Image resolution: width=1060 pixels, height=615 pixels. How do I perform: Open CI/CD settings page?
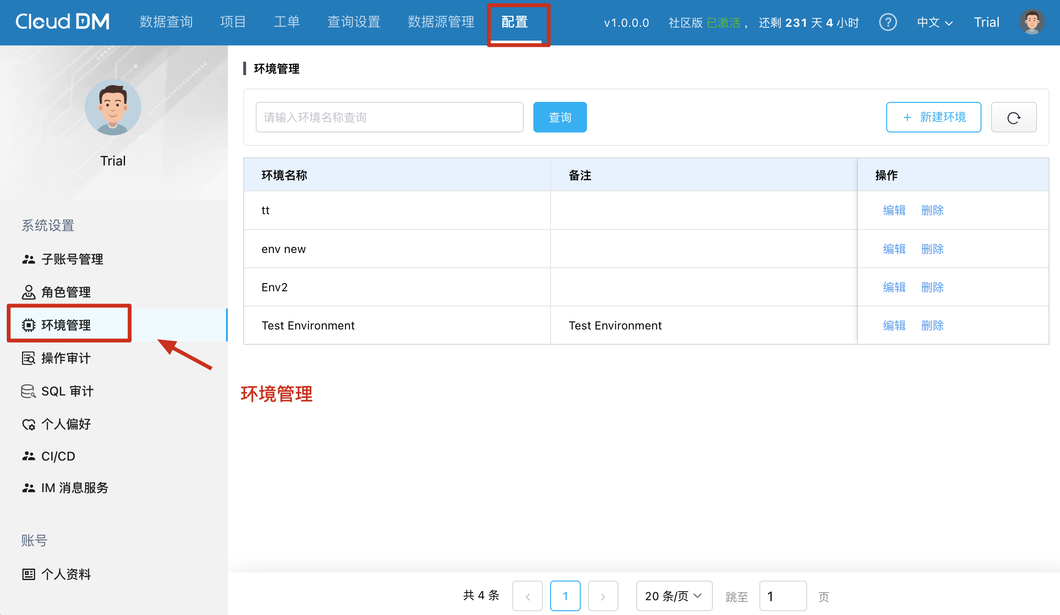coord(58,456)
